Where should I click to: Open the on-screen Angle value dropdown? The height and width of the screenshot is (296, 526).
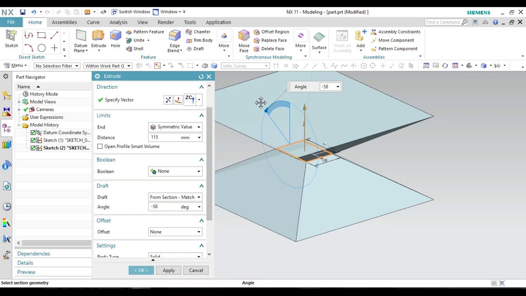(x=338, y=87)
